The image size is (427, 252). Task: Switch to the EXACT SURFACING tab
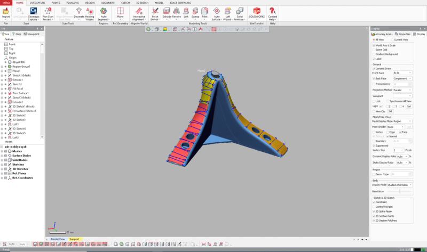click(x=180, y=3)
